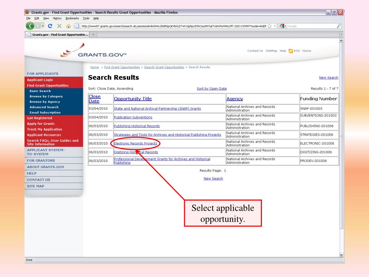Click the Home link in page header

(x=307, y=51)
